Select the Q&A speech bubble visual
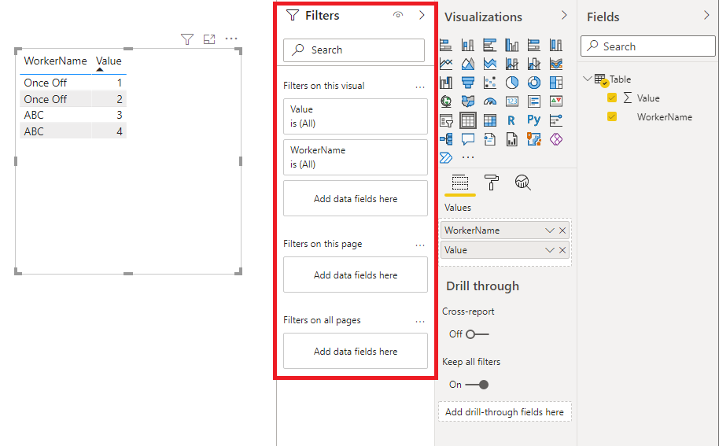719x446 pixels. point(468,139)
